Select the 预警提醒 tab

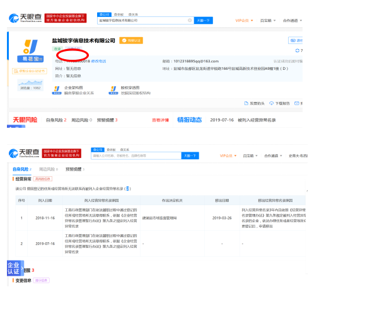(x=75, y=169)
